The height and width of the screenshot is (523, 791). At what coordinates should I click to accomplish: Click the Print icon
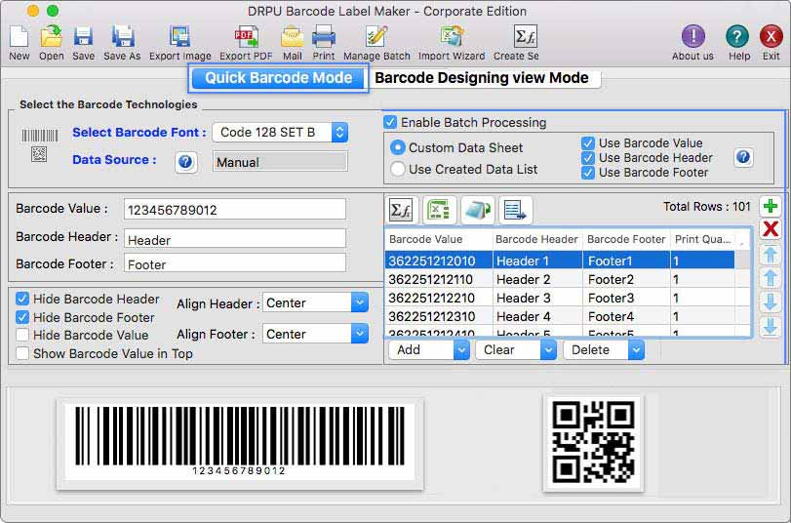(324, 37)
